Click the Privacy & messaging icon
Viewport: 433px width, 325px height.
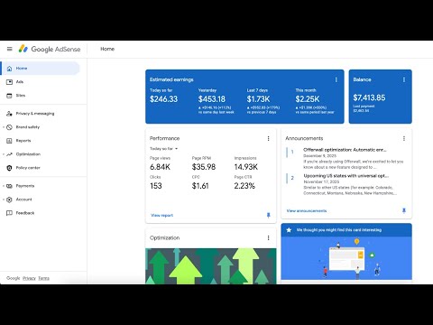click(x=9, y=114)
